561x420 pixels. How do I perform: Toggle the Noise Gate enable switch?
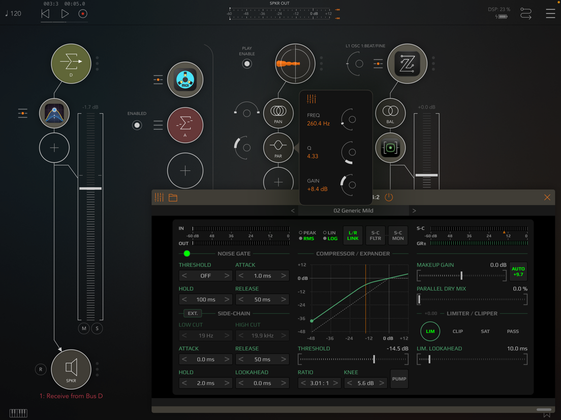coord(187,254)
